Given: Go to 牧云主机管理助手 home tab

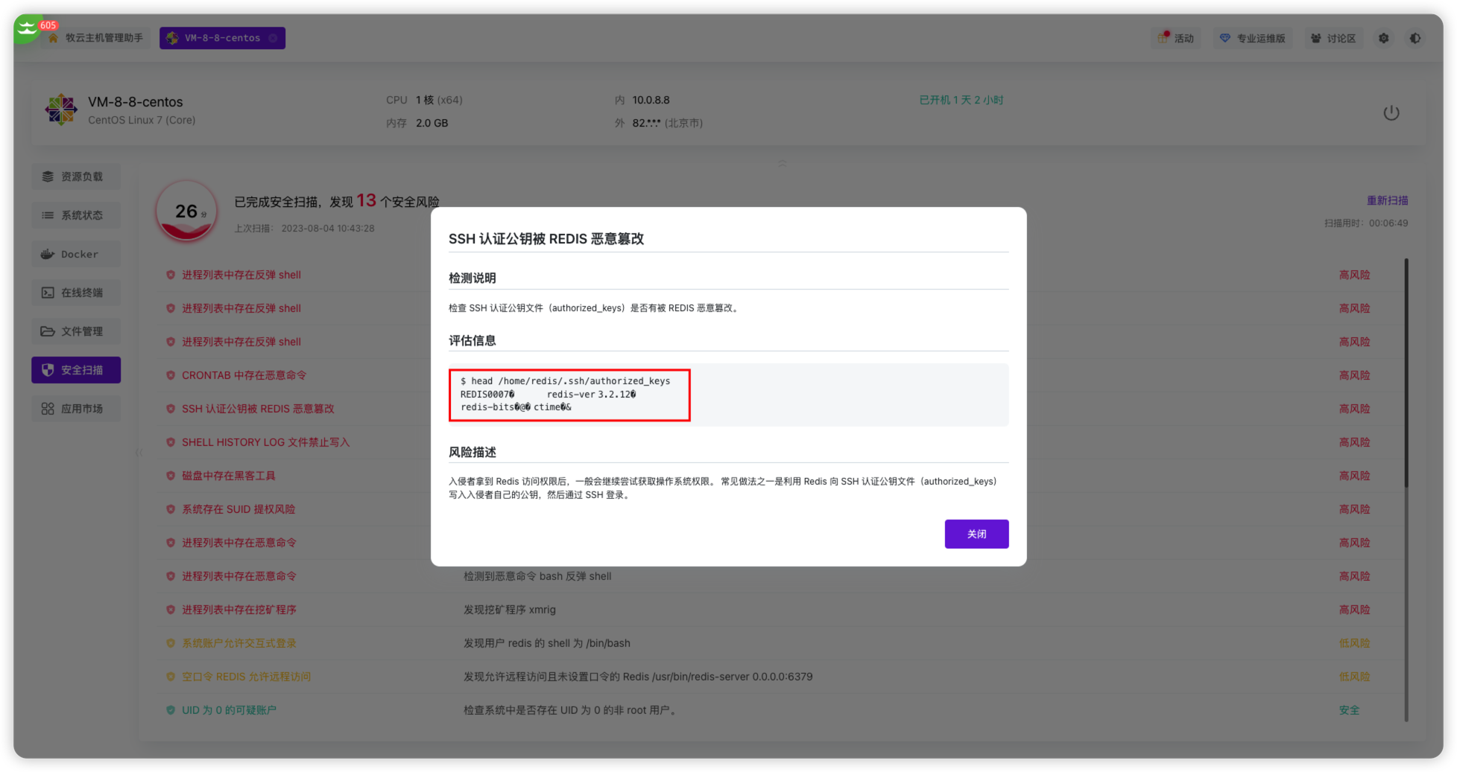Looking at the screenshot, I should 95,38.
